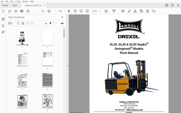Open the notifications bell
The image size is (181, 113).
pos(178,5)
